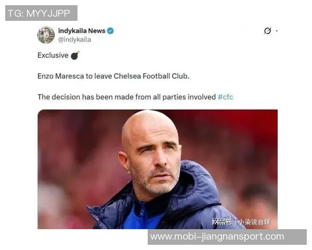Open the more options dot menu
This screenshot has height=250, width=312.
click(277, 31)
